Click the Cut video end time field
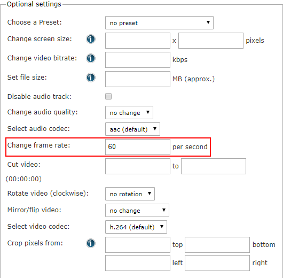283x278 pixels. (214, 166)
